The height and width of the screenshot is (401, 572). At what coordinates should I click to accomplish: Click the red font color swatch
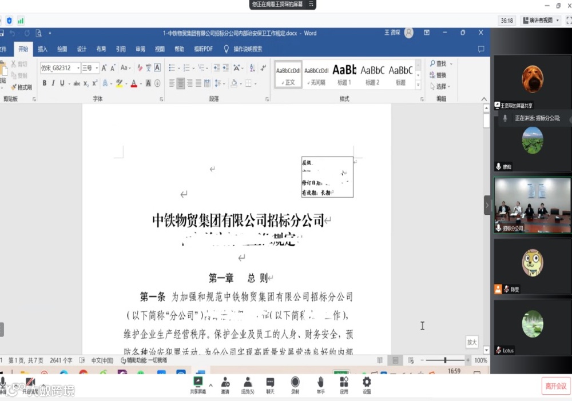point(134,83)
